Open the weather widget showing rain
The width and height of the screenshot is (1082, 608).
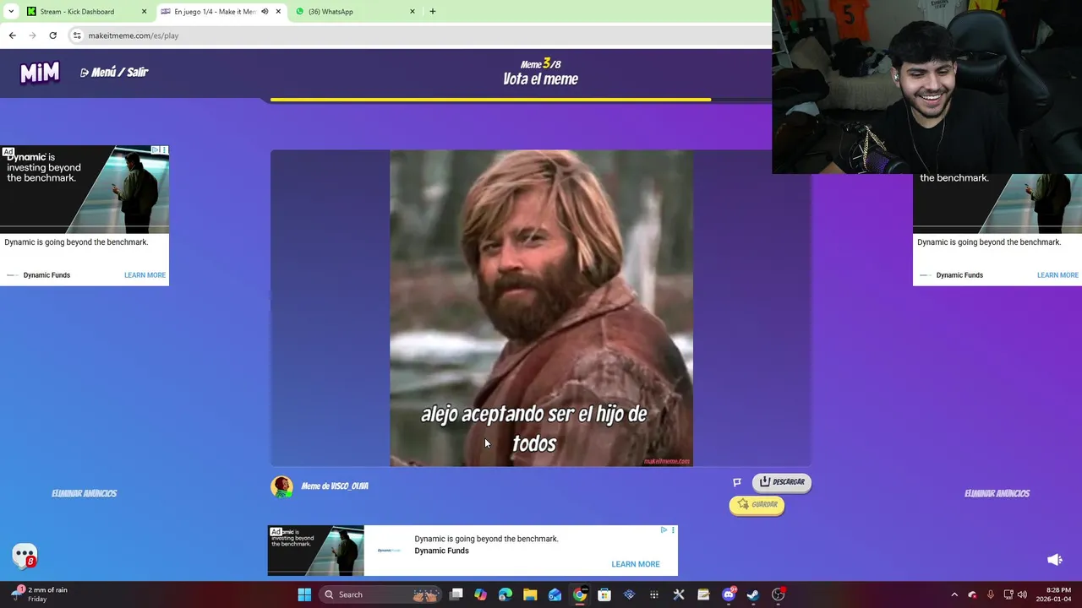pyautogui.click(x=41, y=594)
